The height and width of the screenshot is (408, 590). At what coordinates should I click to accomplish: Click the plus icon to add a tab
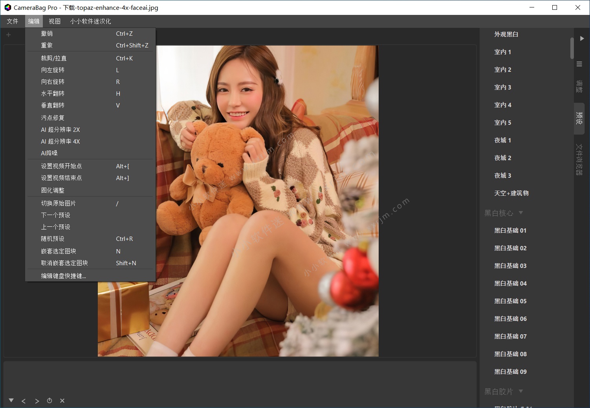[8, 35]
